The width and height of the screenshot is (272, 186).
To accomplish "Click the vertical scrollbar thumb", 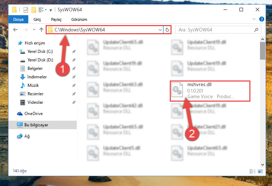I will pyautogui.click(x=262, y=51).
